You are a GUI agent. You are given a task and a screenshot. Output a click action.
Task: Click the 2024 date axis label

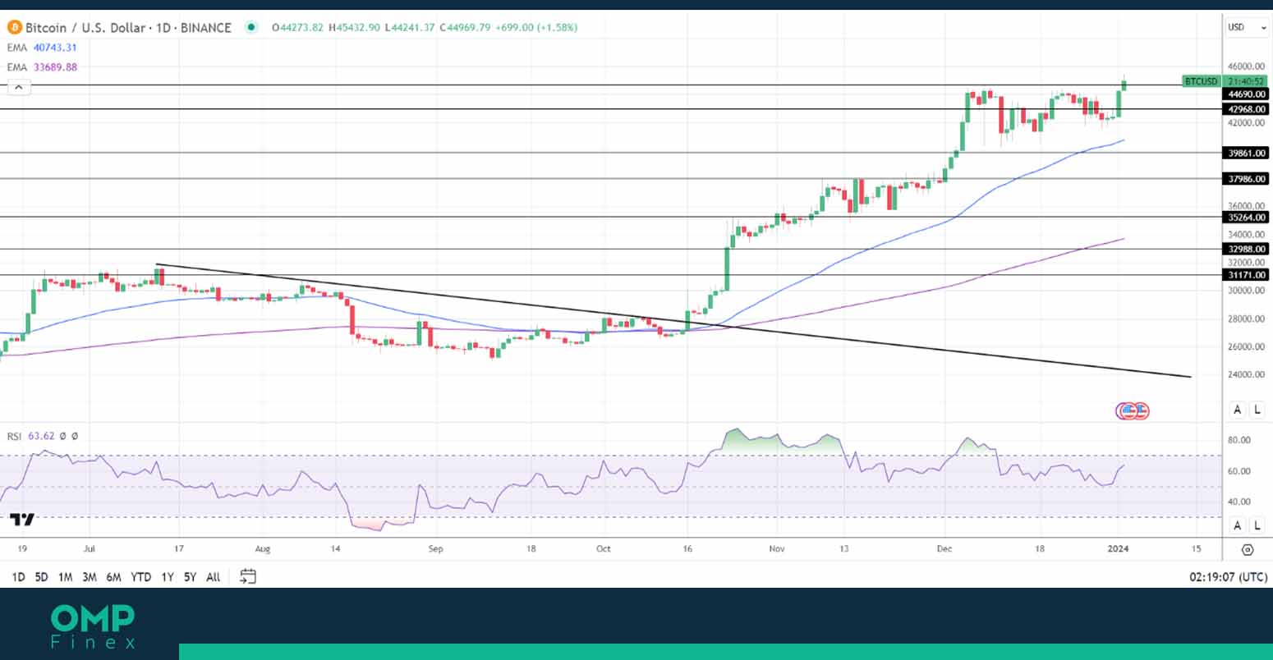click(x=1119, y=548)
